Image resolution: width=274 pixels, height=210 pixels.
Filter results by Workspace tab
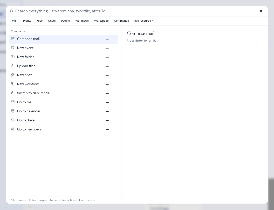(x=101, y=21)
